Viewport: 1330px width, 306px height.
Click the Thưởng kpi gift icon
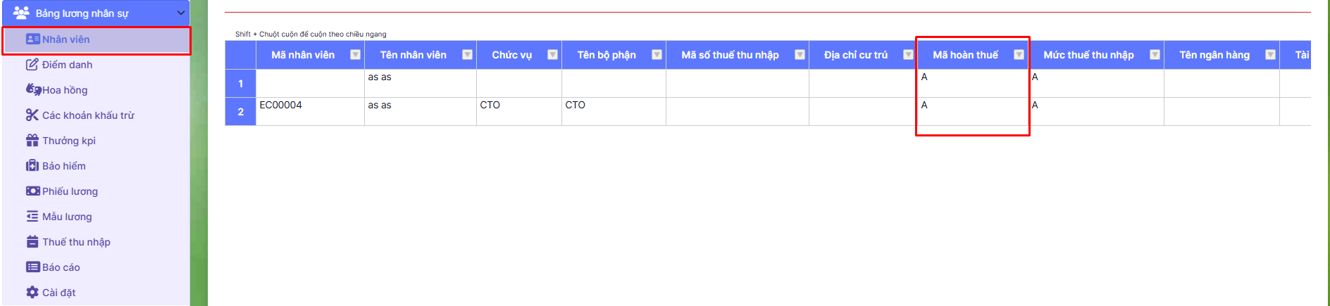tap(32, 141)
